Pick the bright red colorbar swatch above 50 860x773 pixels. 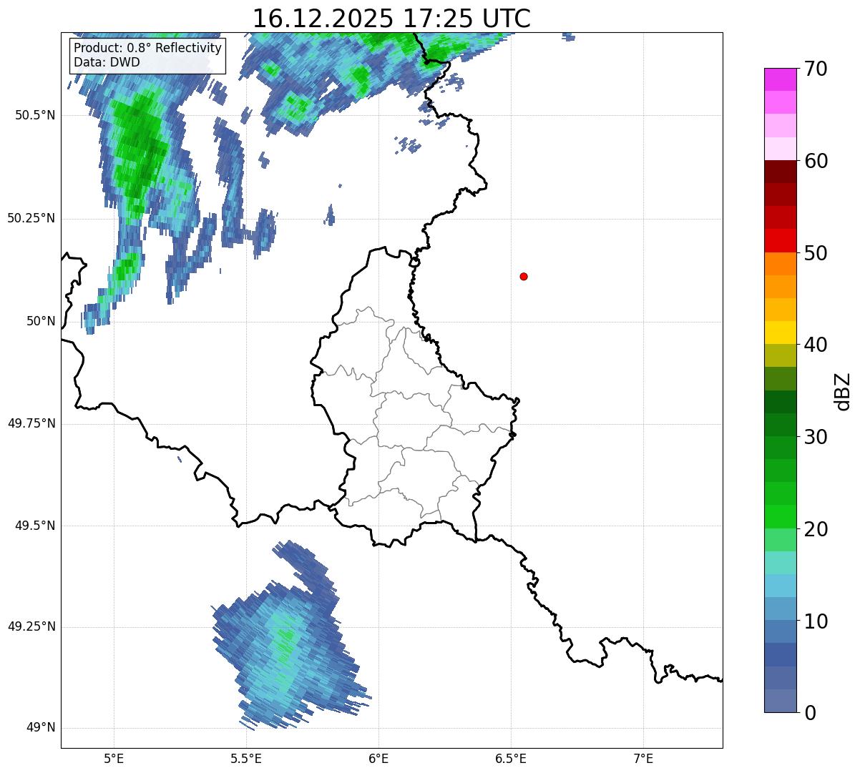tap(781, 241)
